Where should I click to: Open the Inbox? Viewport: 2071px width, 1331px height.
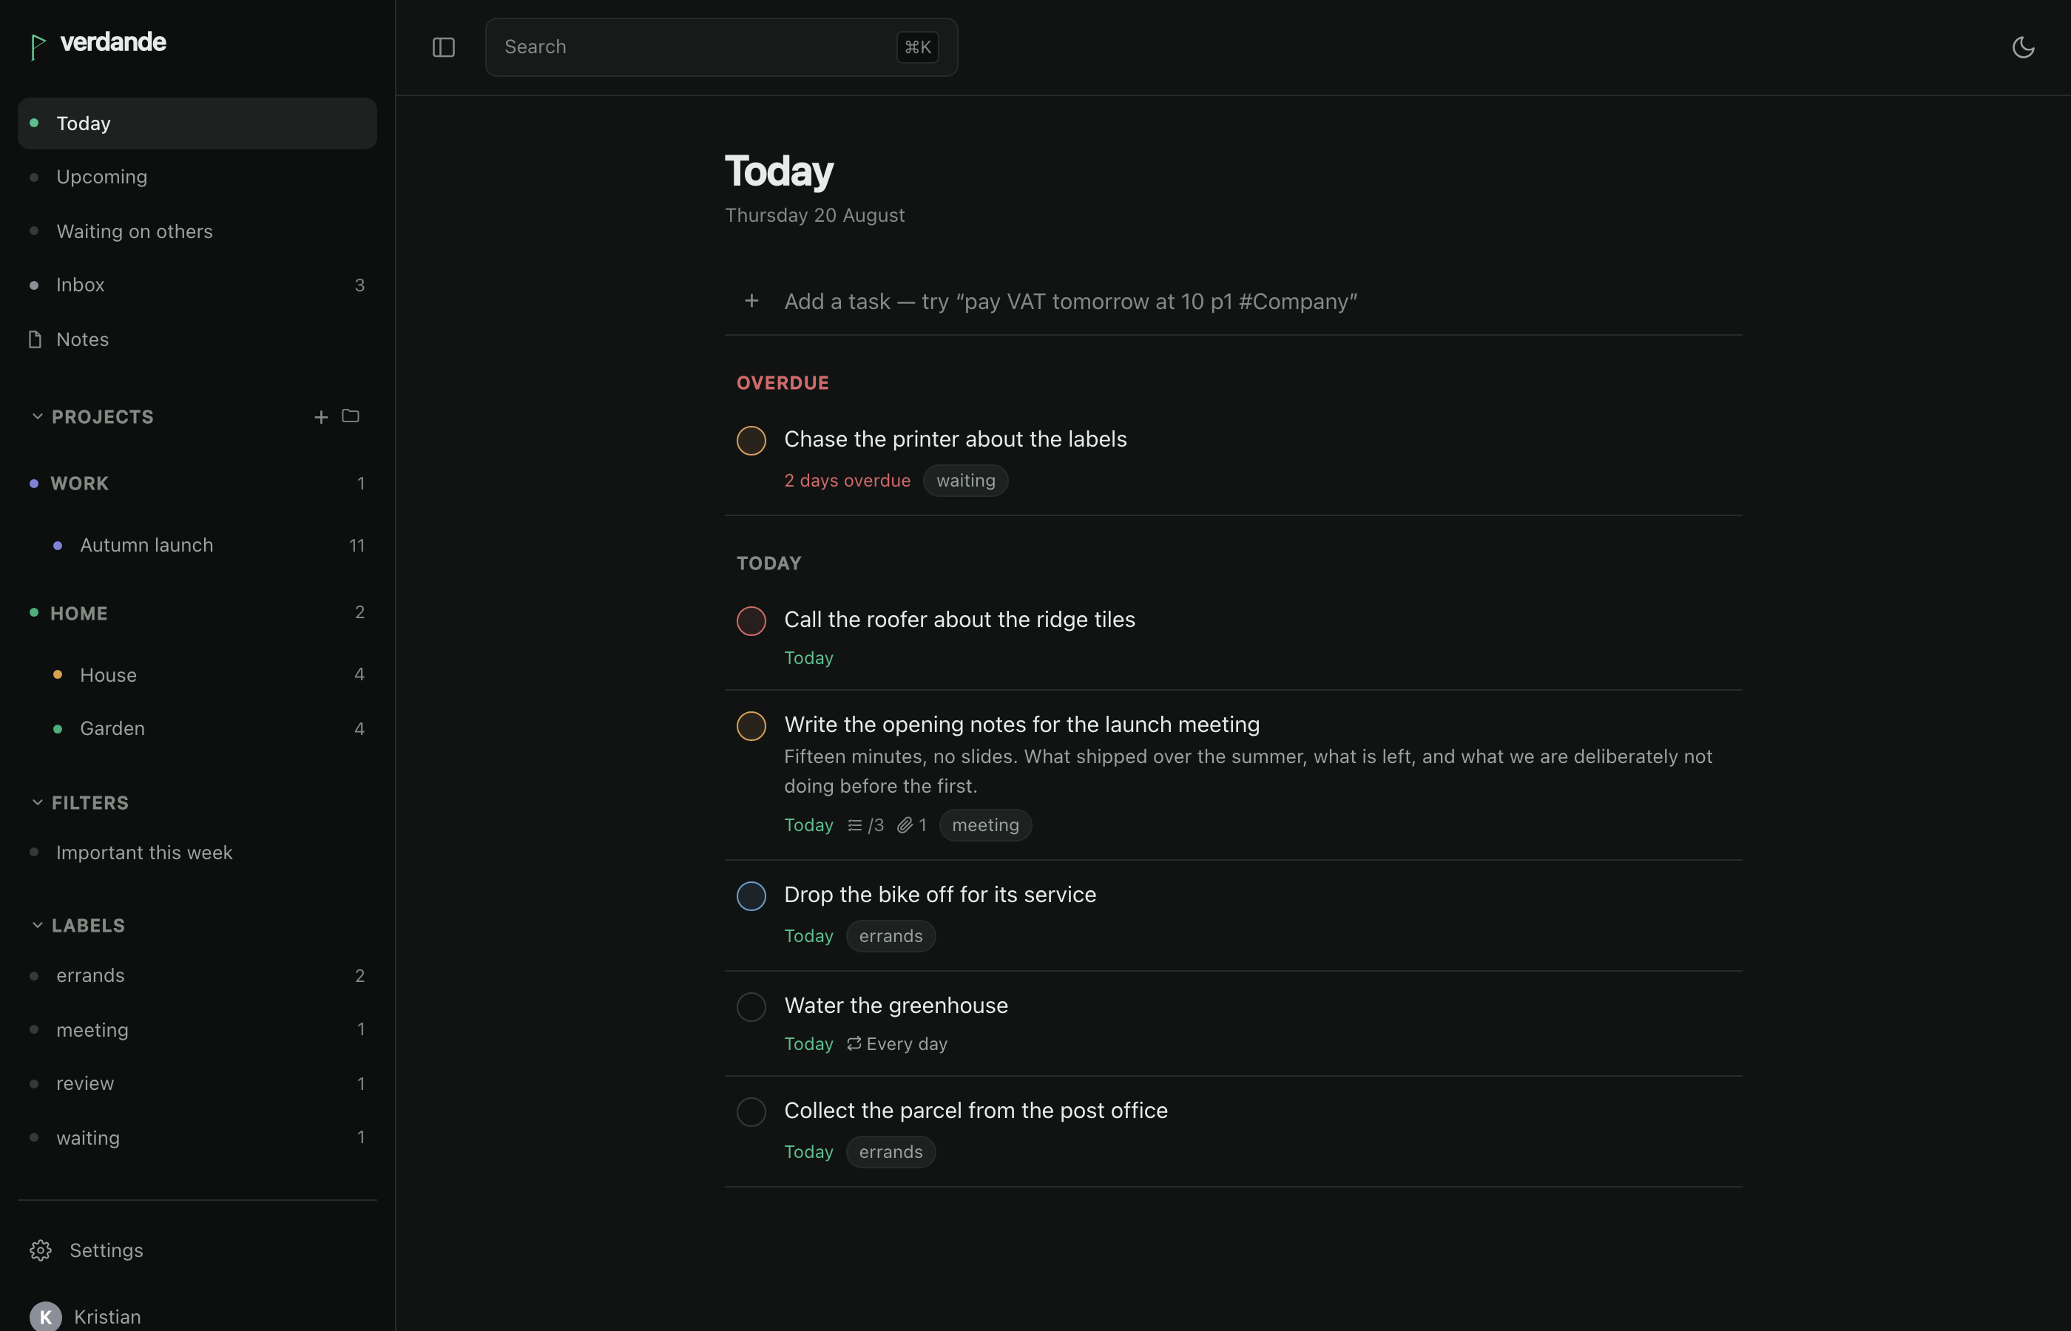pyautogui.click(x=197, y=285)
